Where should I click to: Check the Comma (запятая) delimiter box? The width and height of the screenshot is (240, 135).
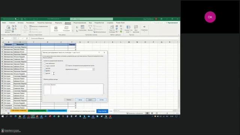click(x=45, y=68)
